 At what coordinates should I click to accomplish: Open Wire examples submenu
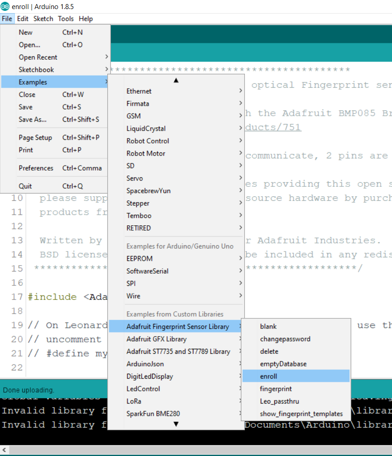(176, 296)
